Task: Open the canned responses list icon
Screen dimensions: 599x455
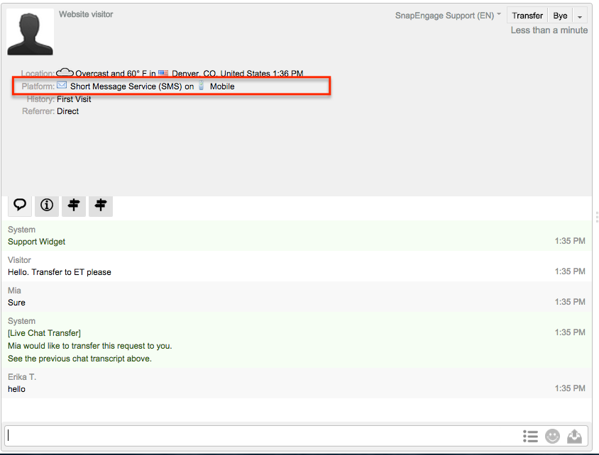Action: (x=530, y=436)
